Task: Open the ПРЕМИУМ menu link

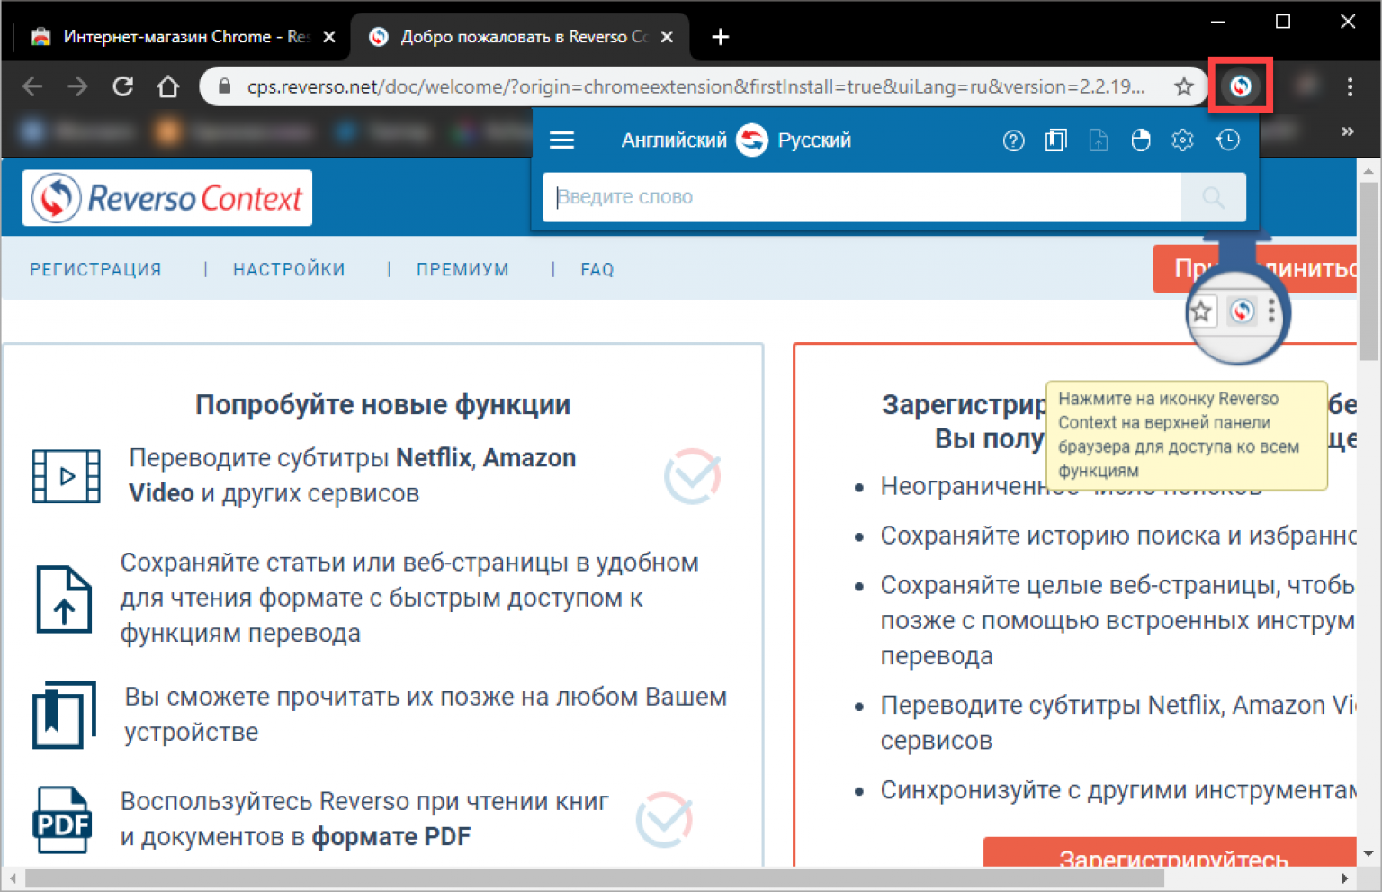Action: click(x=462, y=269)
